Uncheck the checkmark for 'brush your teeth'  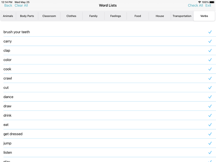coord(210,32)
